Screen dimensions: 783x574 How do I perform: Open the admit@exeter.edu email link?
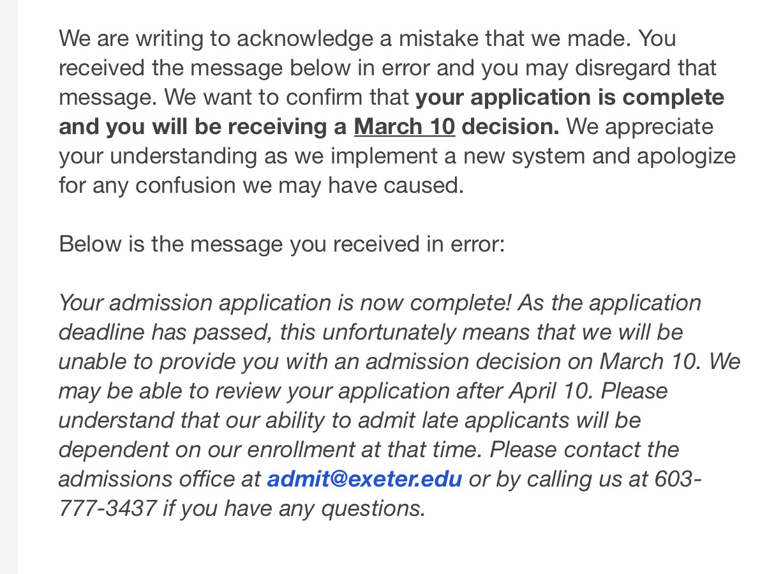click(x=364, y=479)
